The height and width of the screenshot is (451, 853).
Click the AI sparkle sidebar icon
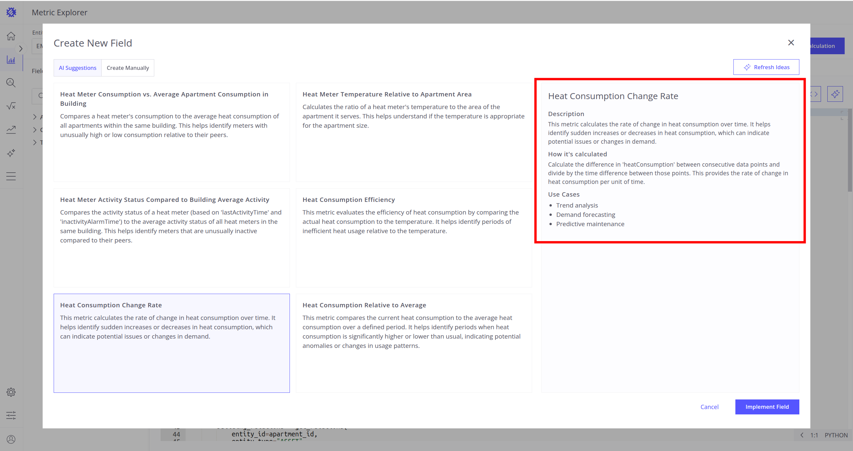tap(11, 153)
